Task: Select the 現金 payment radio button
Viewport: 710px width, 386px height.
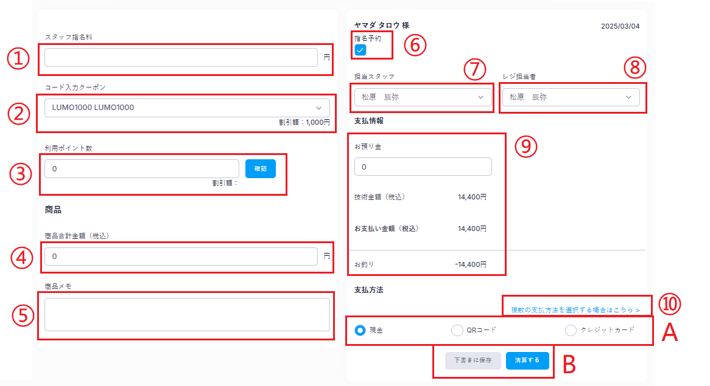Action: pyautogui.click(x=360, y=330)
